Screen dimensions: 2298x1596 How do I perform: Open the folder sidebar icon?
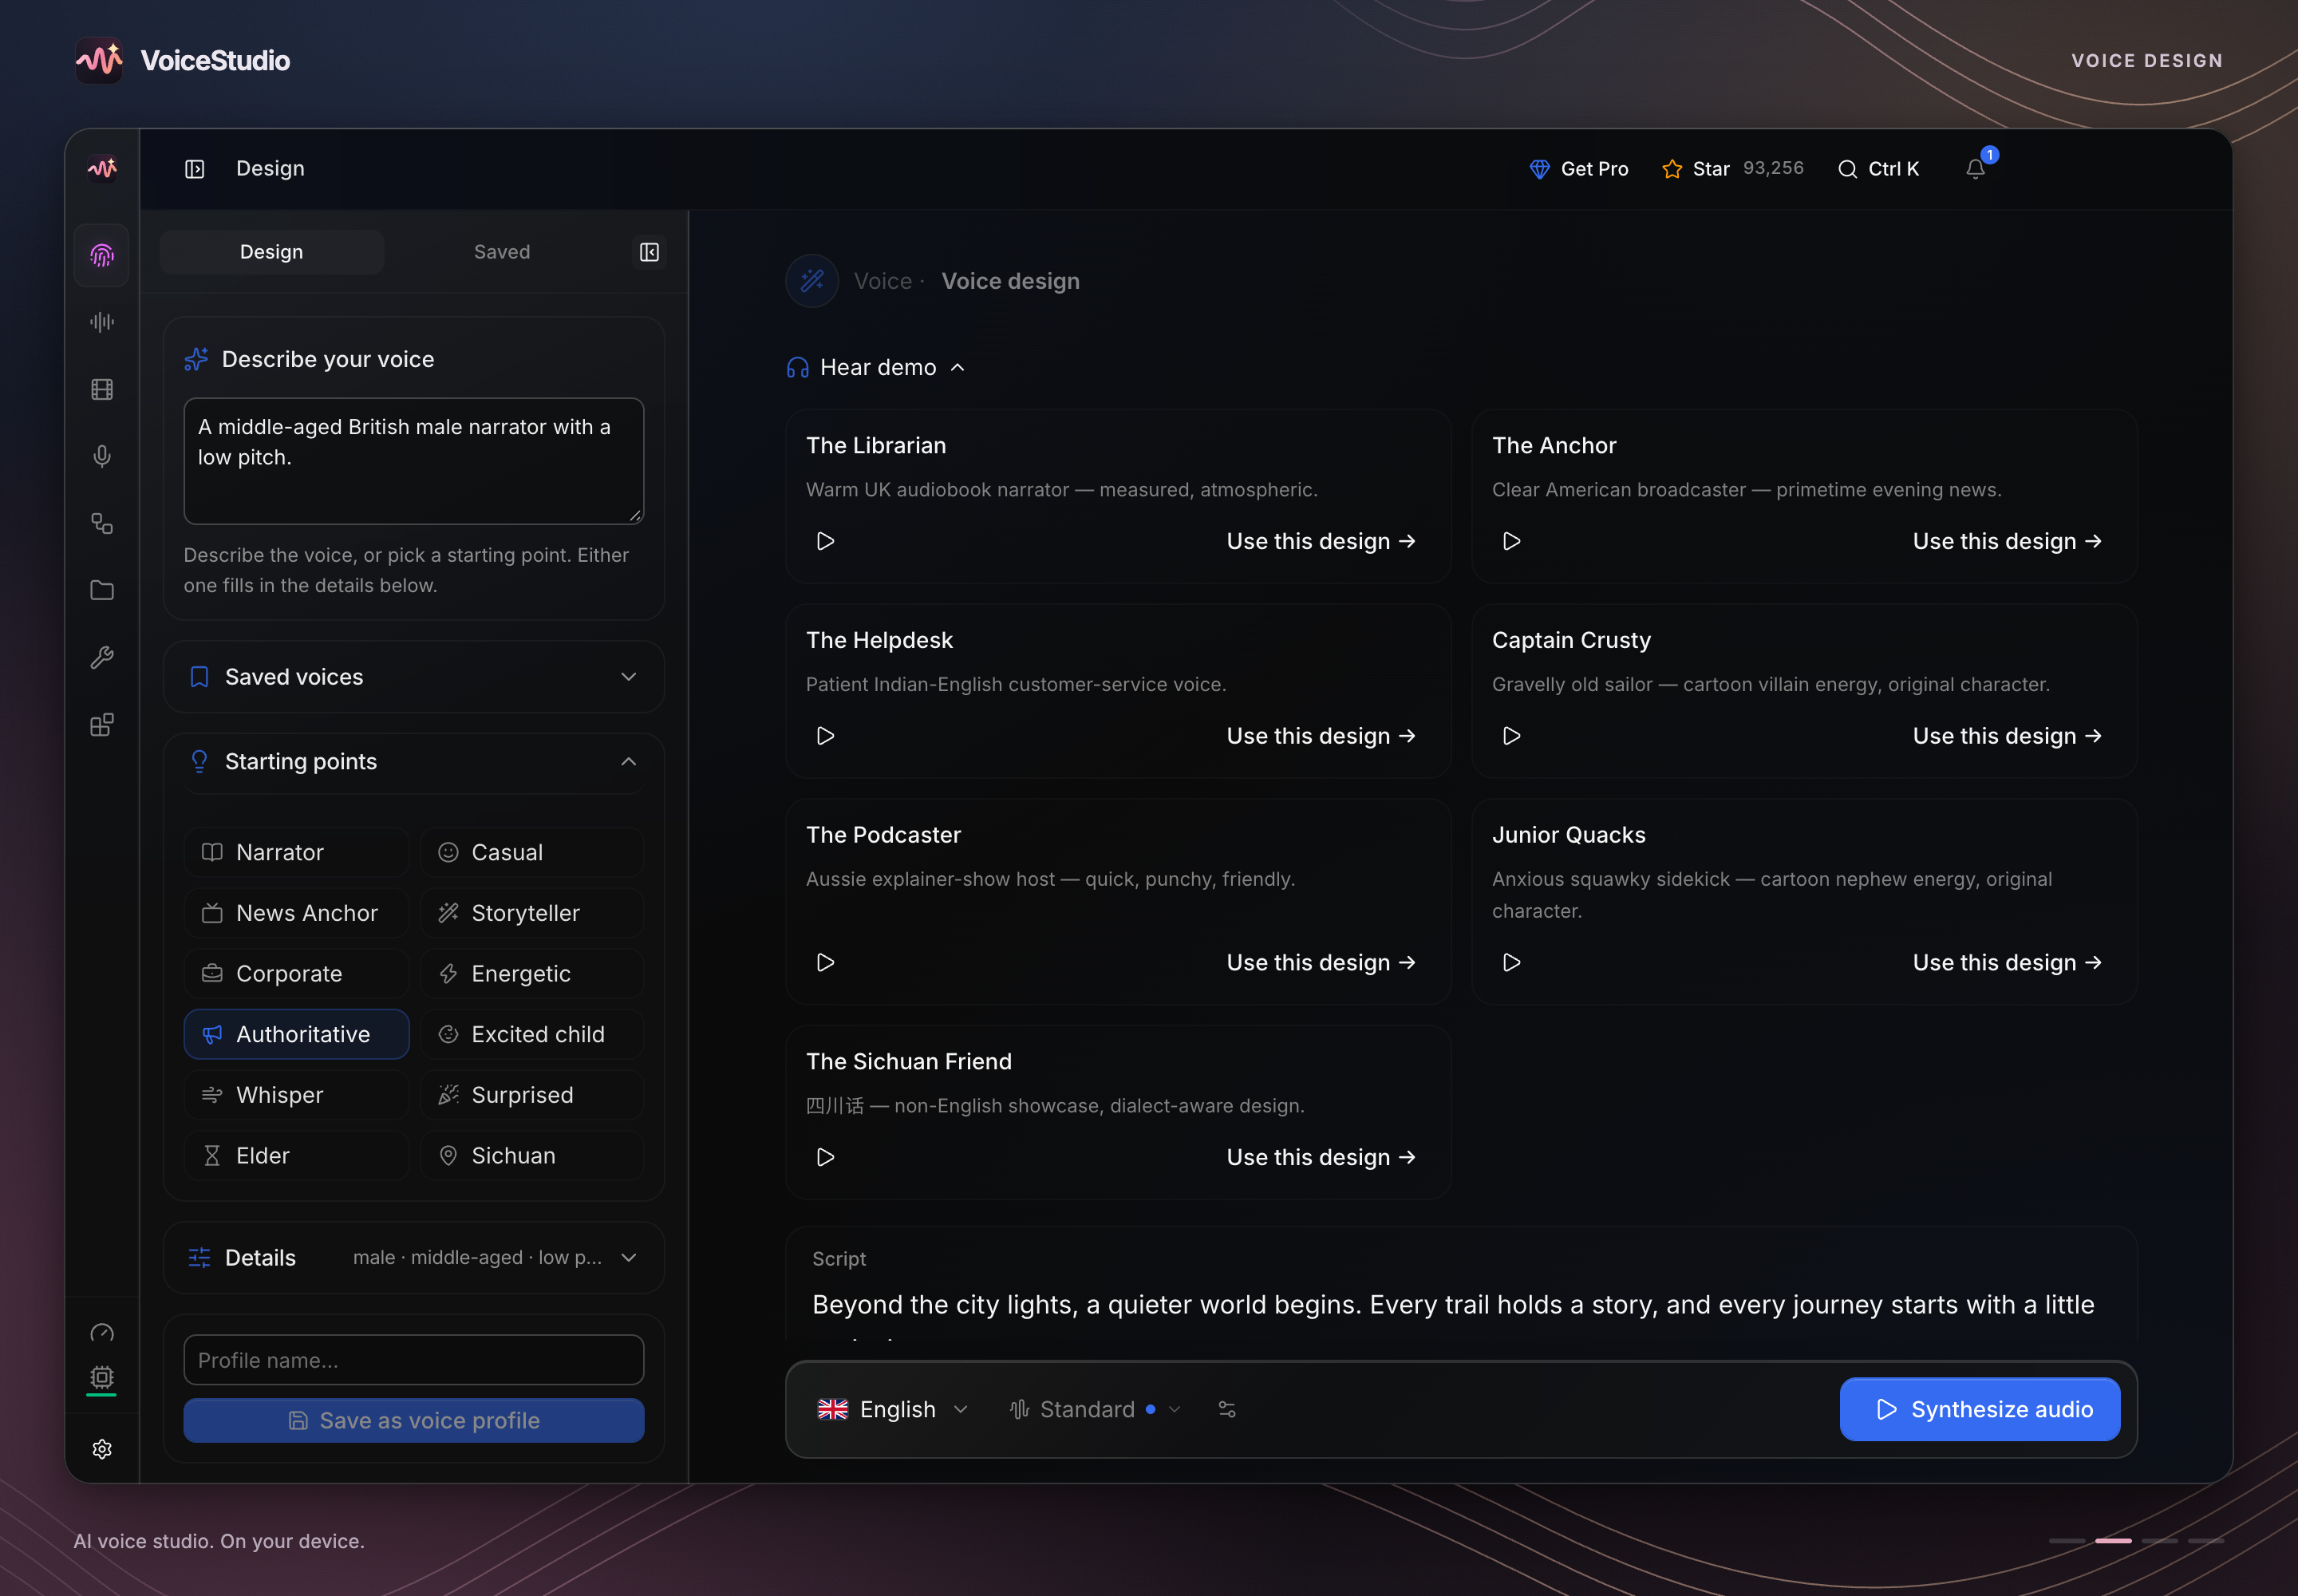tap(102, 590)
